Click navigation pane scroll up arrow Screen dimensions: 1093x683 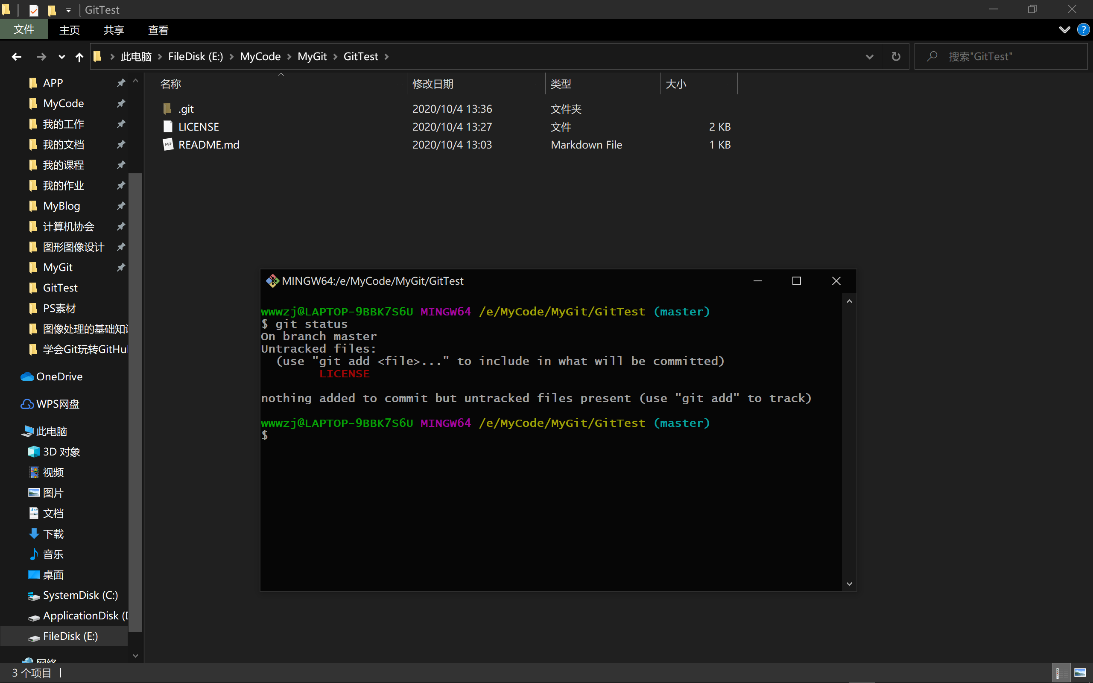(x=135, y=81)
